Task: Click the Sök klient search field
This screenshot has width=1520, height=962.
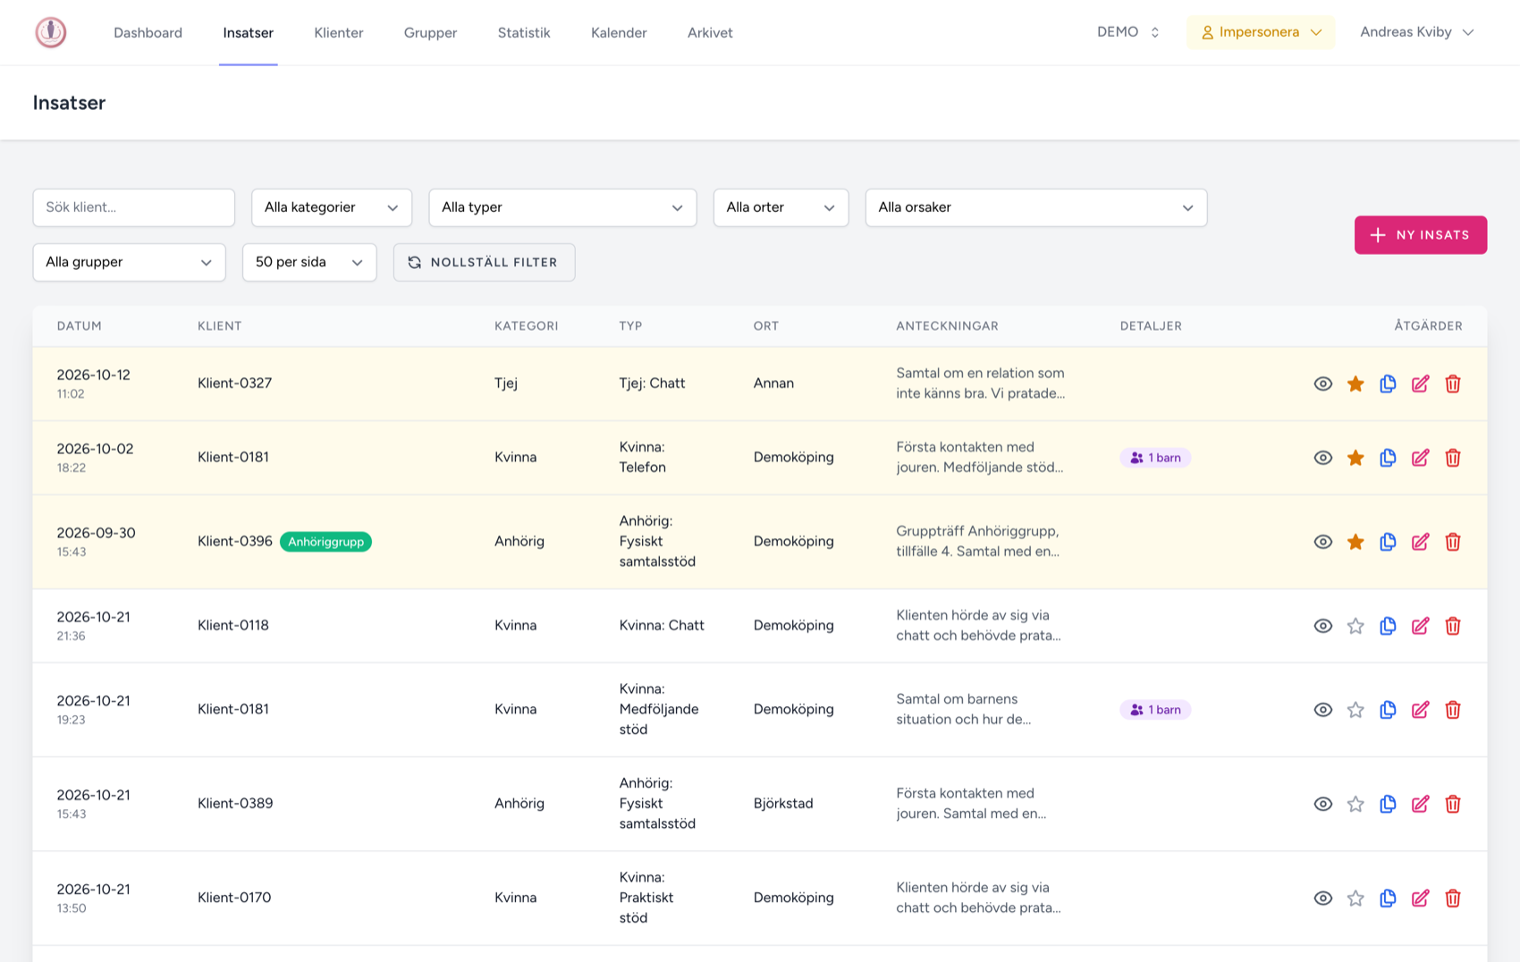Action: [134, 207]
